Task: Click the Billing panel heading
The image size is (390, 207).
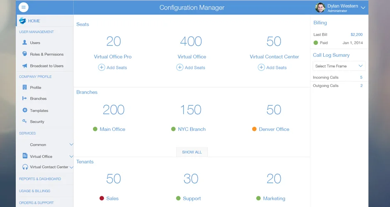Action: (320, 23)
